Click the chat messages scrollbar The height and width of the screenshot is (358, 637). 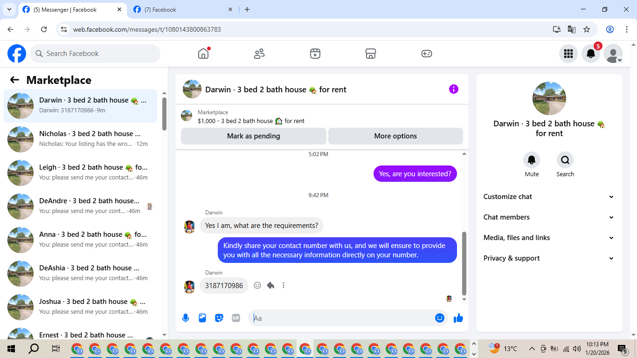point(464,263)
